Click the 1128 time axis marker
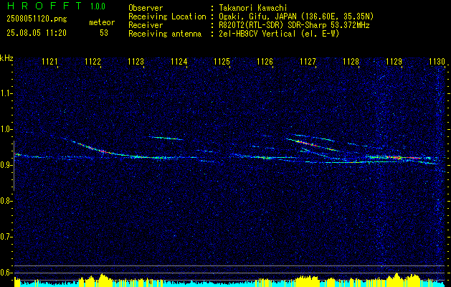Viewport: 451px width, 287px height. (351, 61)
